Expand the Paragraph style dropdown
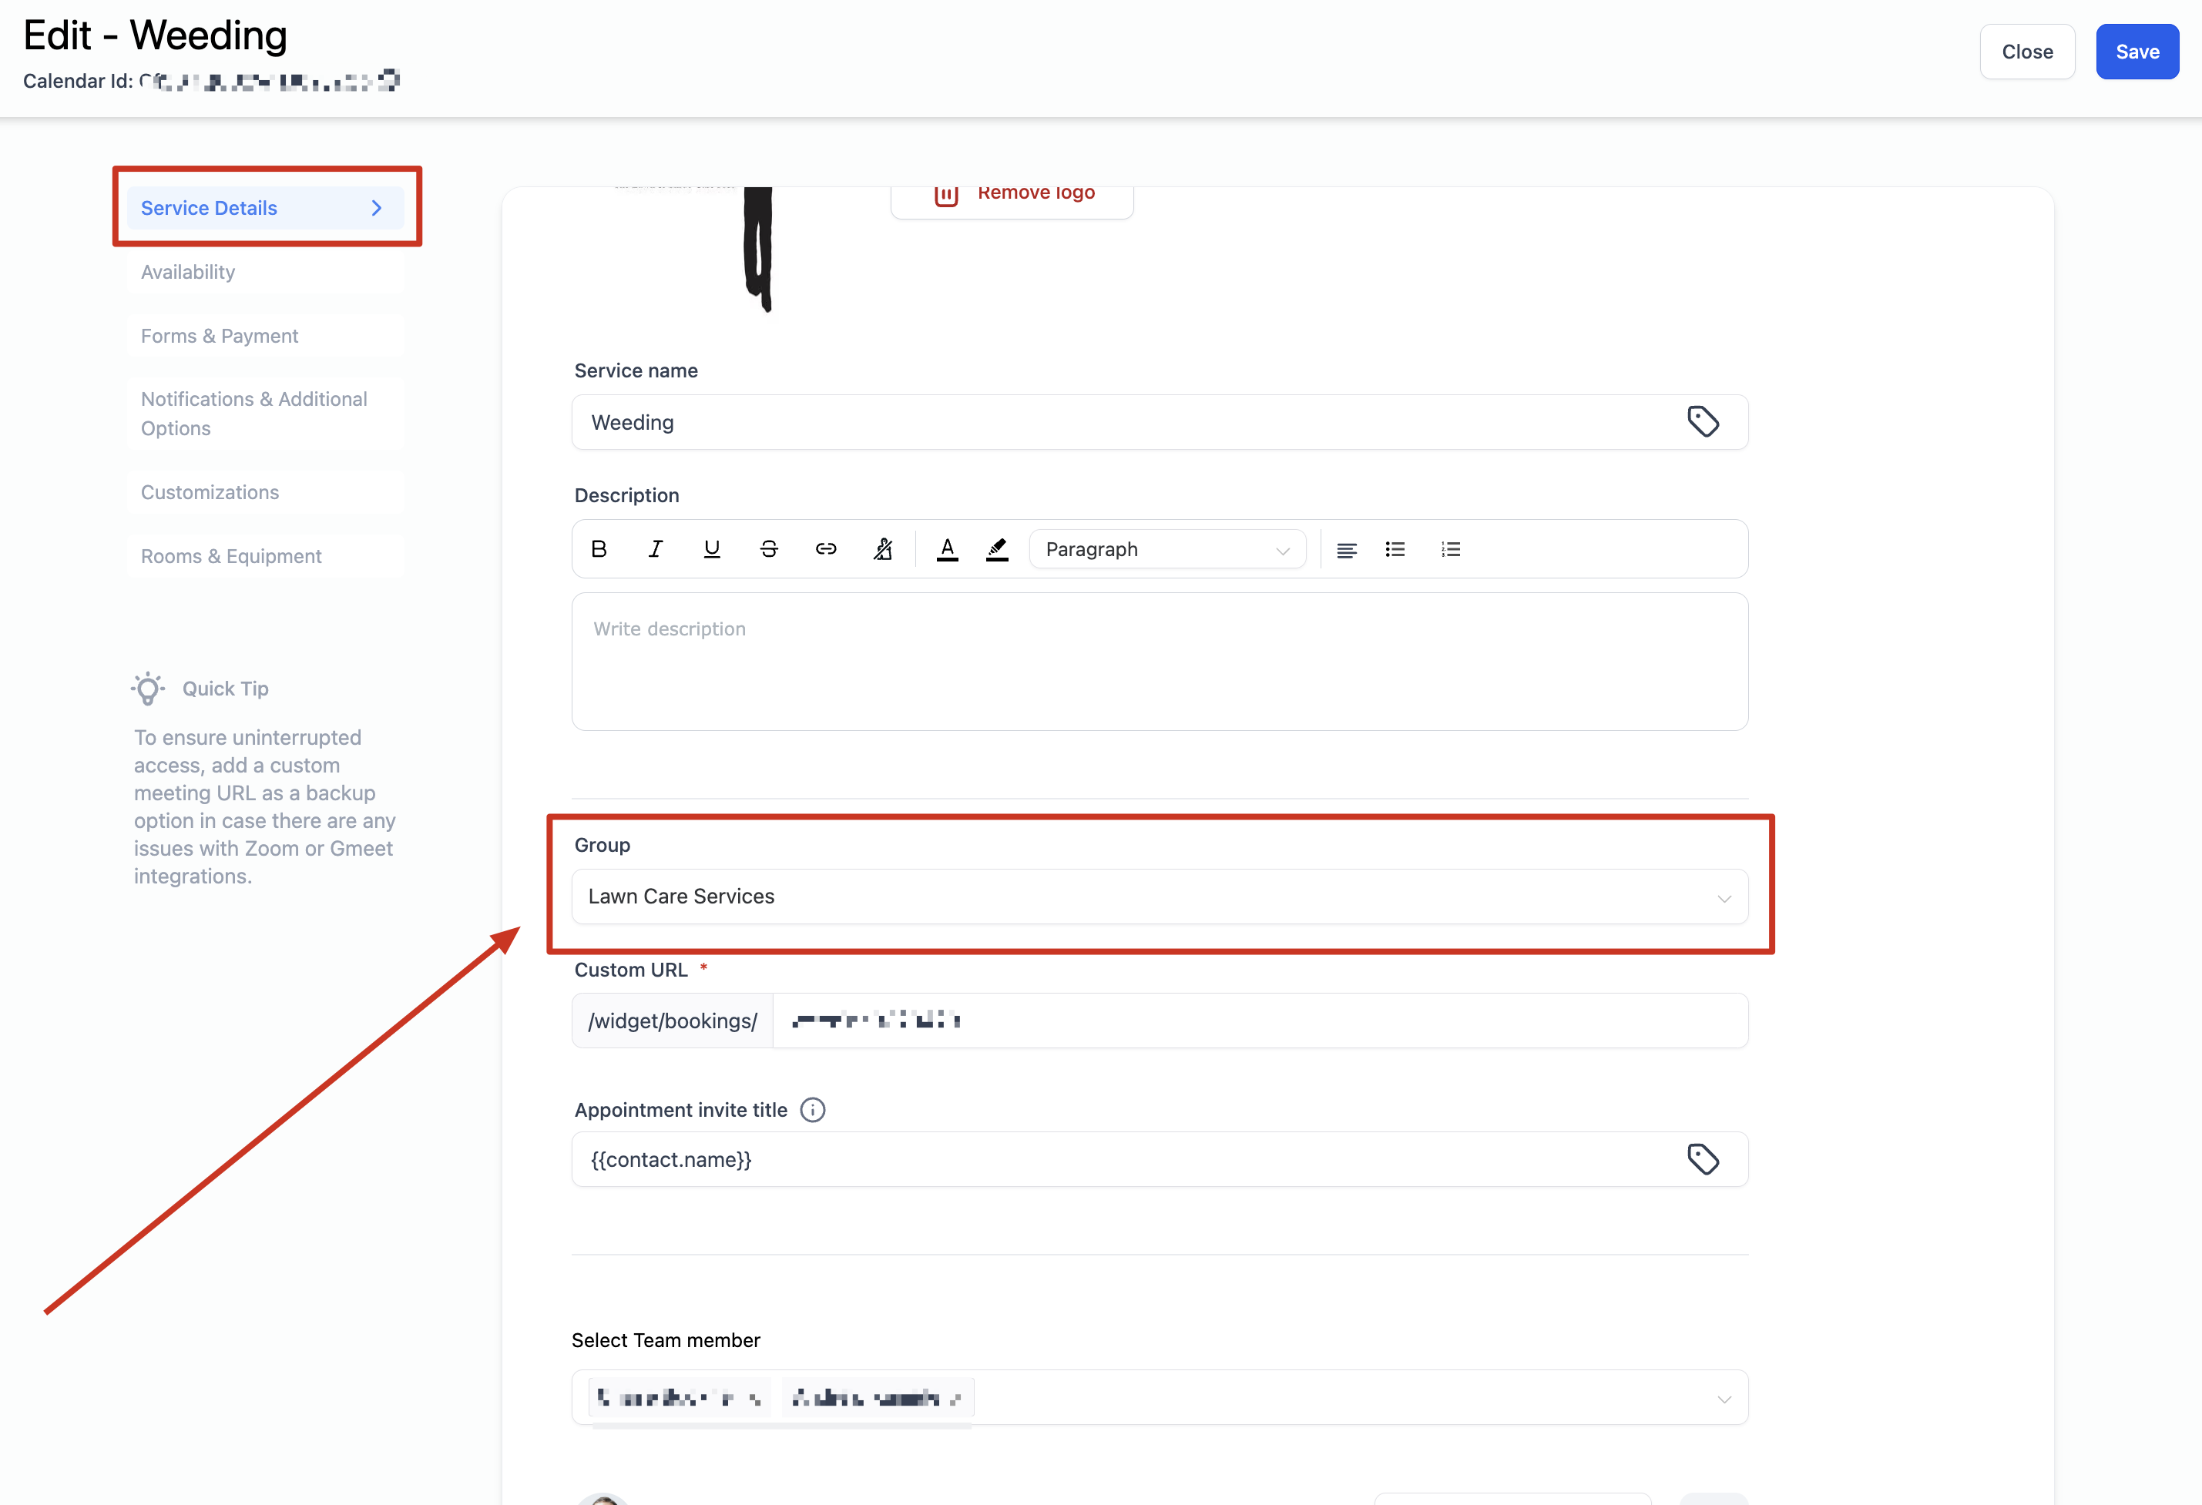The image size is (2202, 1505). (x=1167, y=549)
